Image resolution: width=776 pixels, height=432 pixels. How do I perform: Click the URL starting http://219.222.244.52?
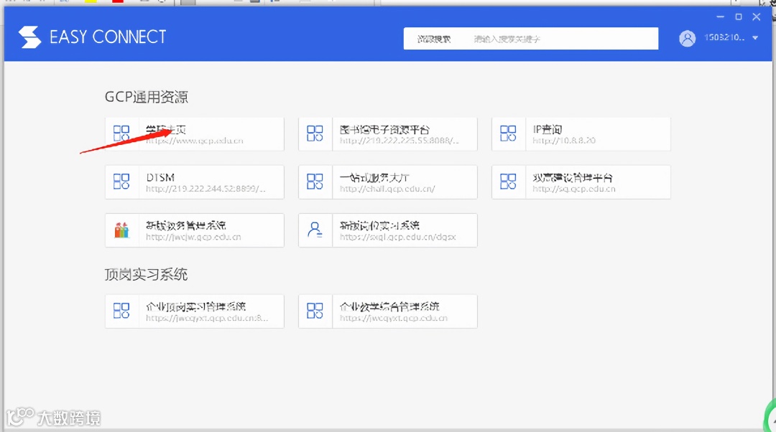coord(206,189)
